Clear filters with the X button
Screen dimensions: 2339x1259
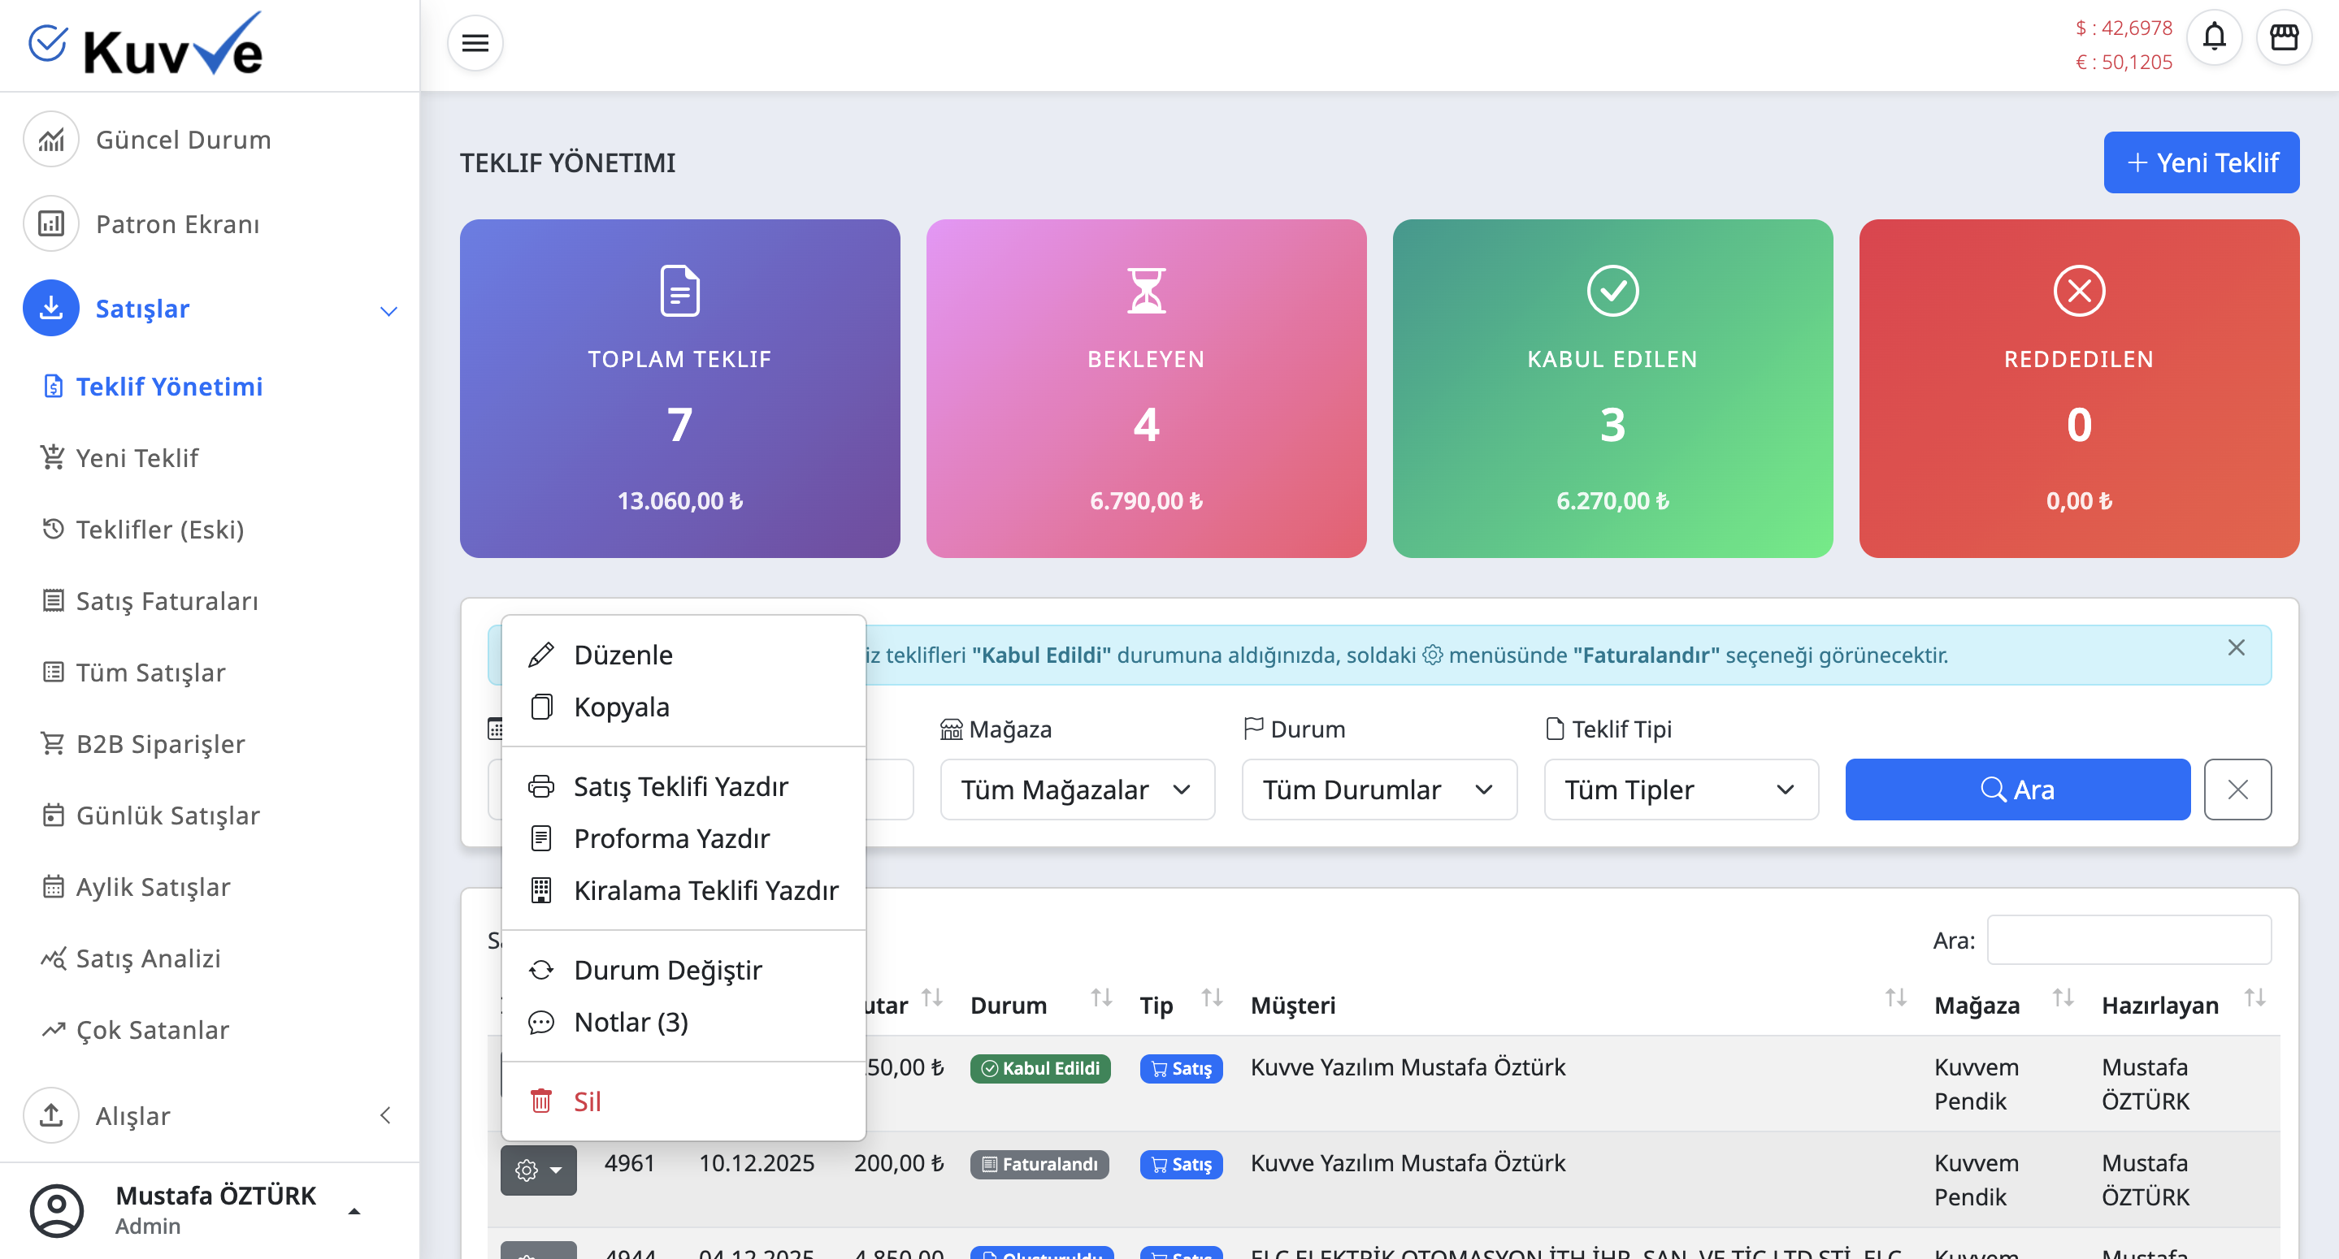point(2237,790)
